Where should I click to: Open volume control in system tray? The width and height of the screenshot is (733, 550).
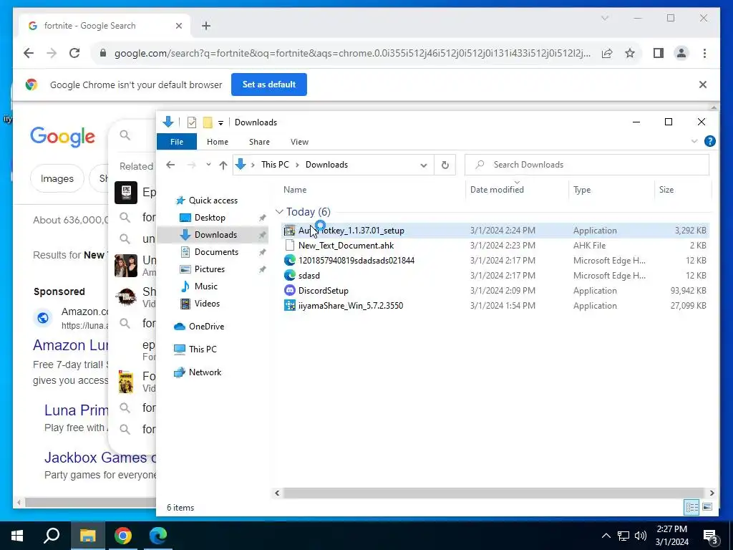pos(641,536)
